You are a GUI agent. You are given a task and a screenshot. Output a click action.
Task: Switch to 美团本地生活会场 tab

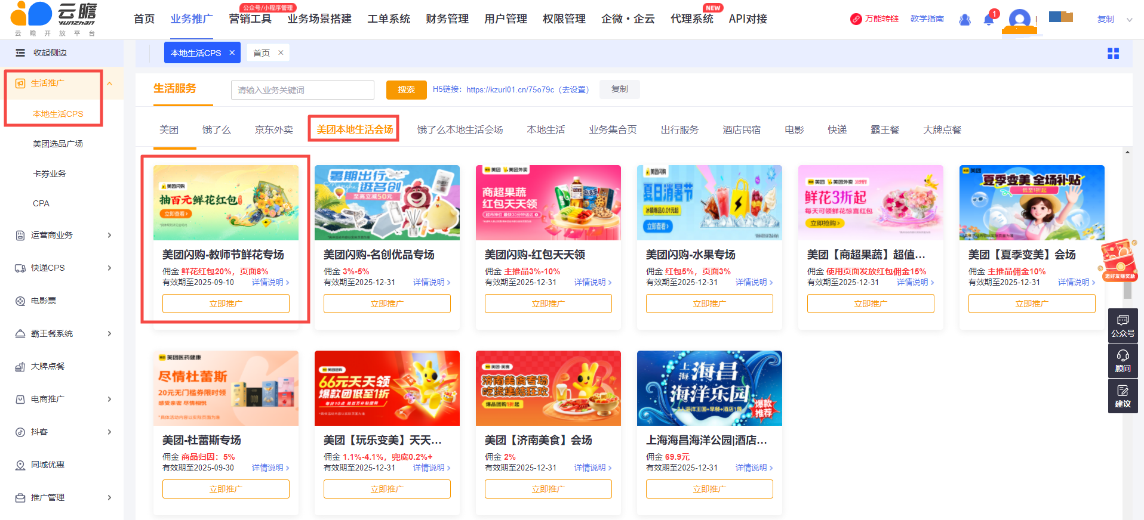pyautogui.click(x=355, y=130)
